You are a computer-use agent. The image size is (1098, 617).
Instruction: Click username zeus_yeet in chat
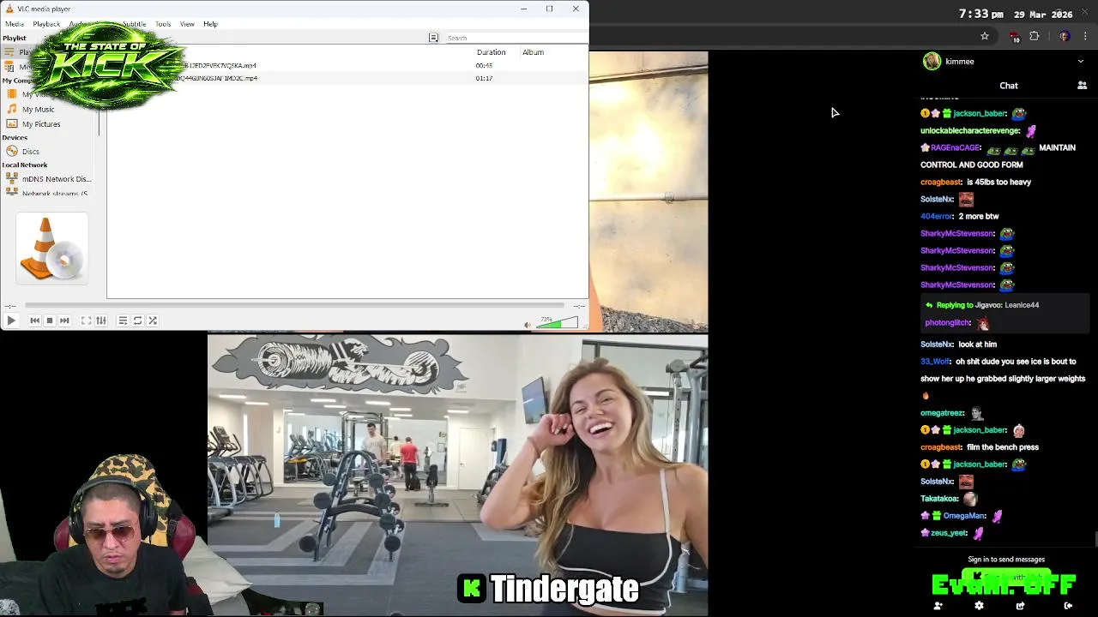pos(949,533)
